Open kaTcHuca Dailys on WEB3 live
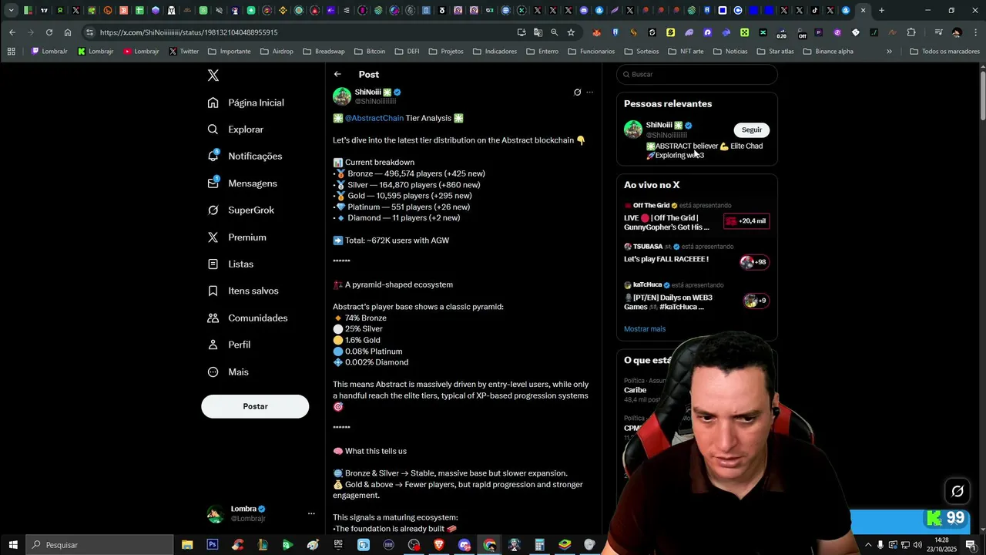This screenshot has width=986, height=555. [x=696, y=297]
